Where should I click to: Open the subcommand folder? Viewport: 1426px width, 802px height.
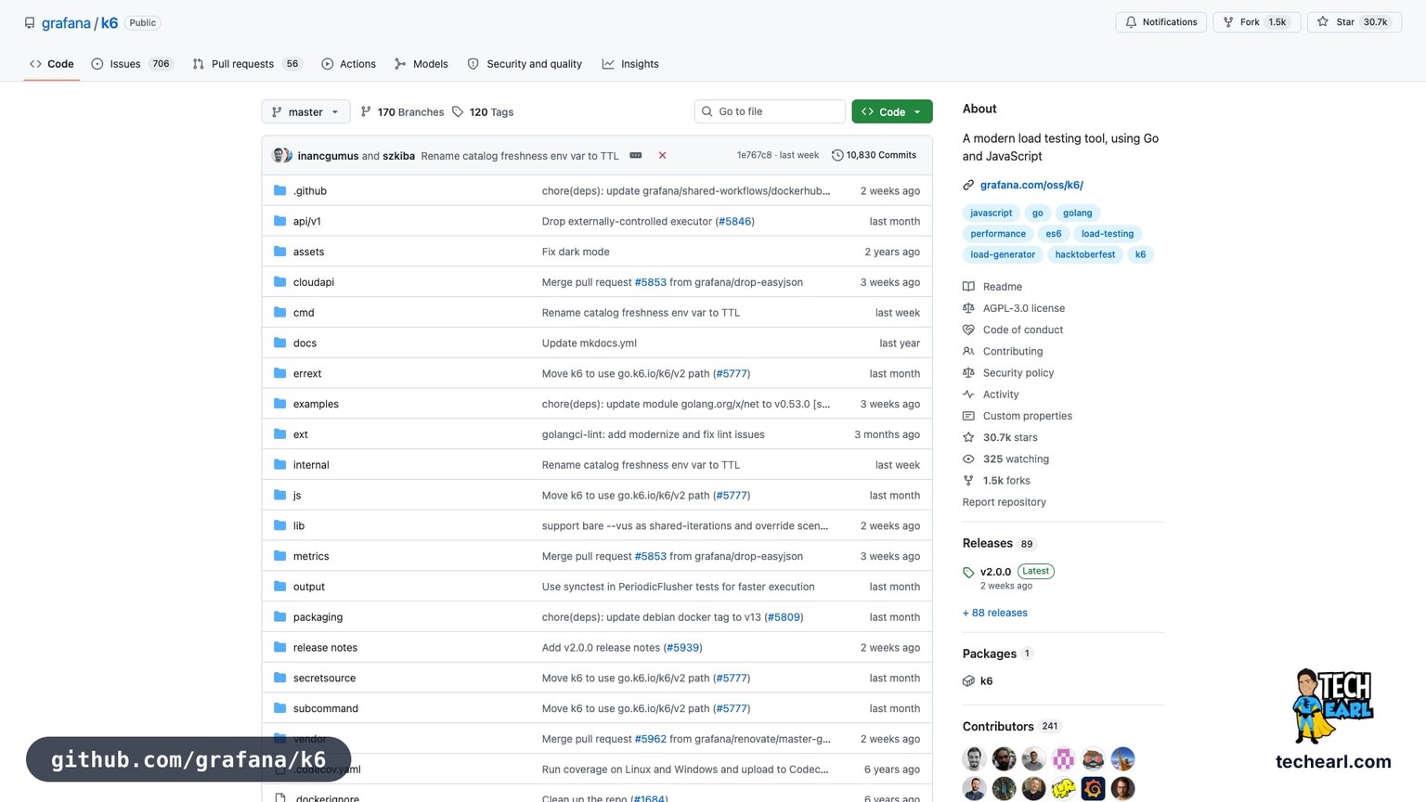point(325,708)
